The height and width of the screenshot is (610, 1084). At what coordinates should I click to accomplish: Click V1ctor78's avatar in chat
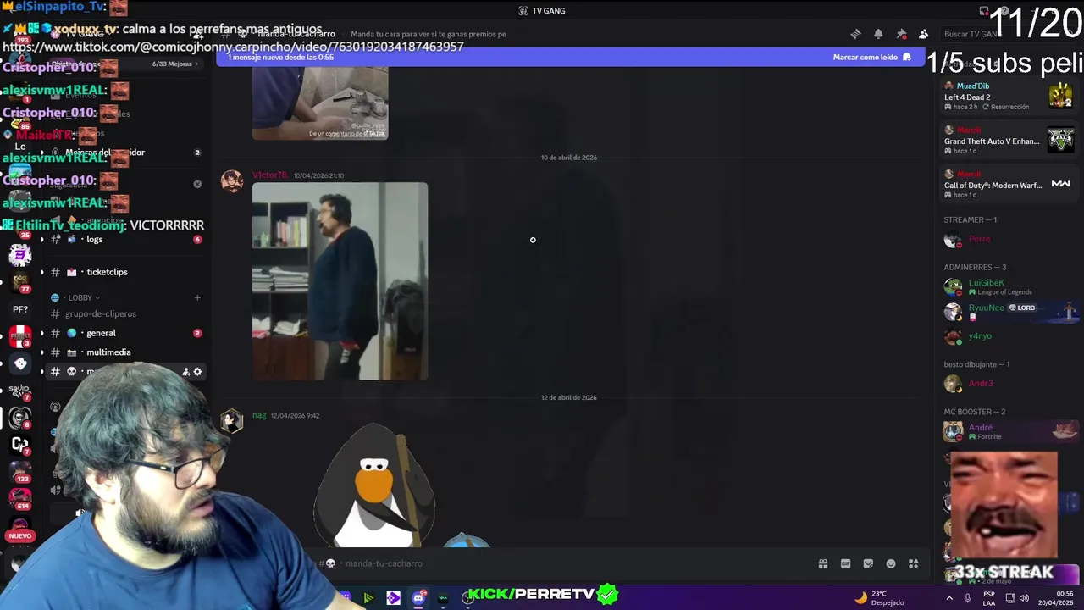point(231,180)
